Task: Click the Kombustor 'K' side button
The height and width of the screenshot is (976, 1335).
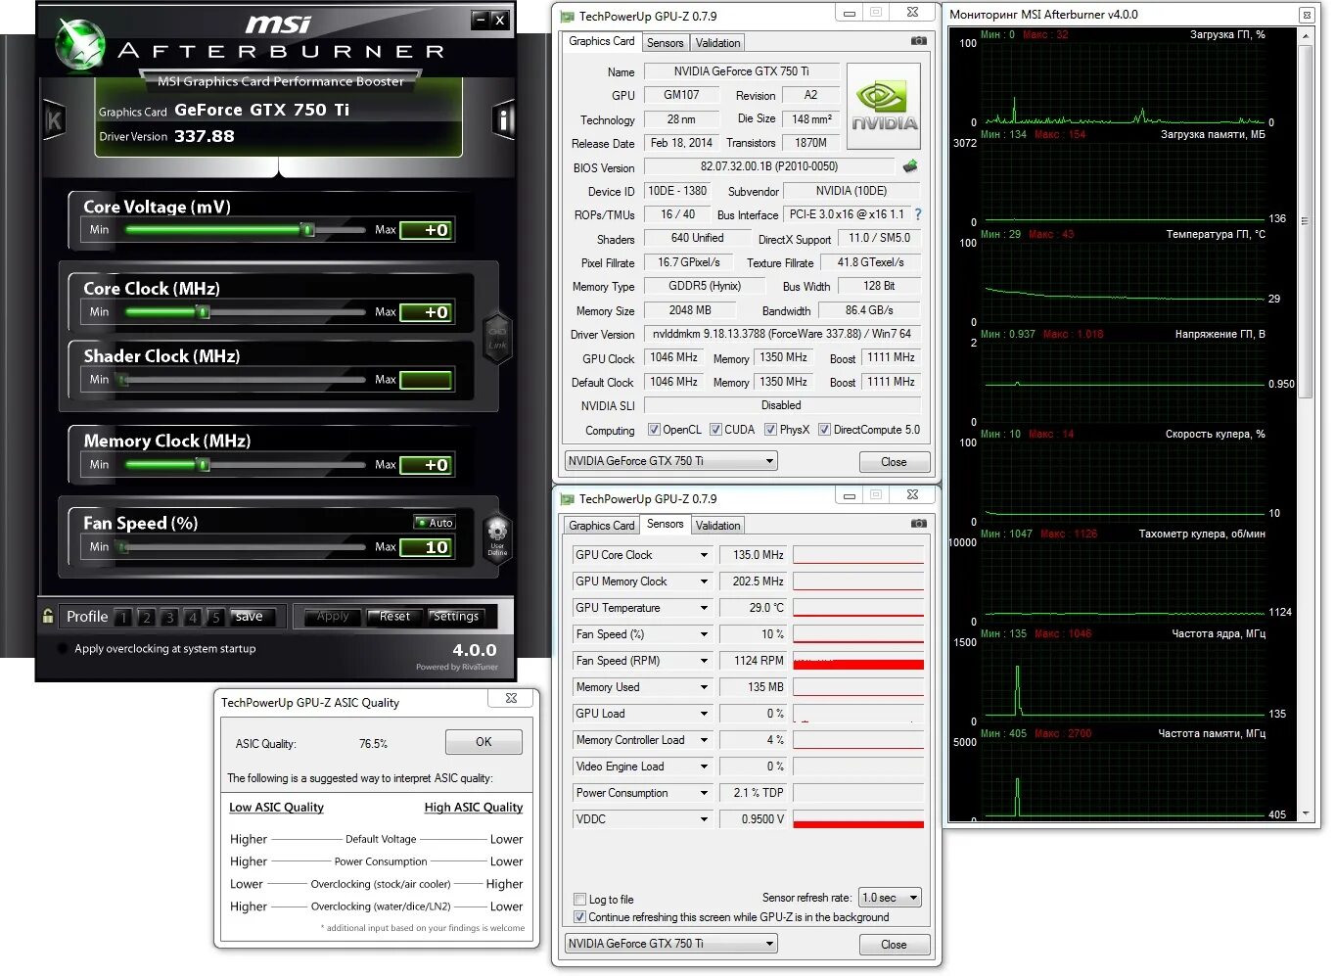Action: click(x=54, y=120)
